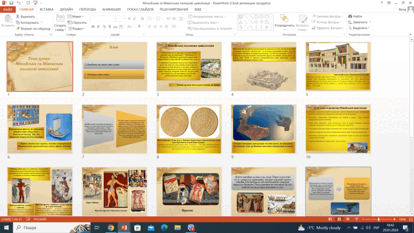
Task: Open the ДИЗАЙН ribbon tab
Action: [x=66, y=9]
